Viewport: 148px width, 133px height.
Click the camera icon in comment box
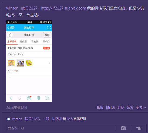click(x=123, y=128)
